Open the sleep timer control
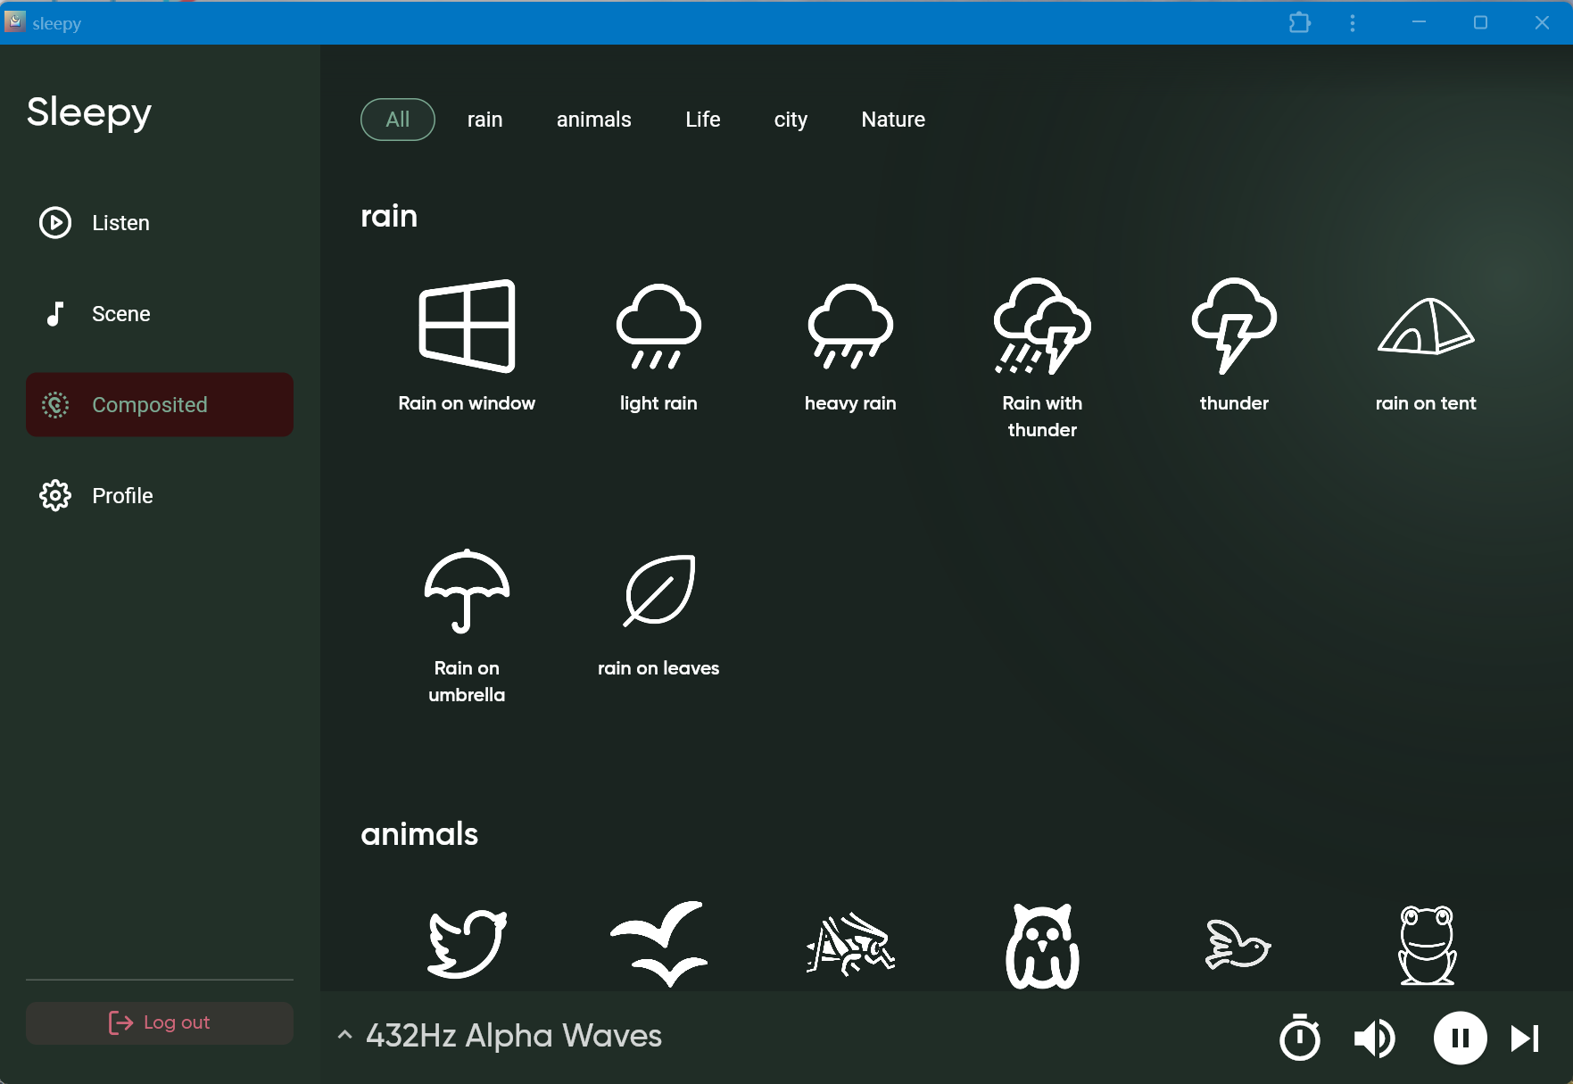 click(1299, 1037)
